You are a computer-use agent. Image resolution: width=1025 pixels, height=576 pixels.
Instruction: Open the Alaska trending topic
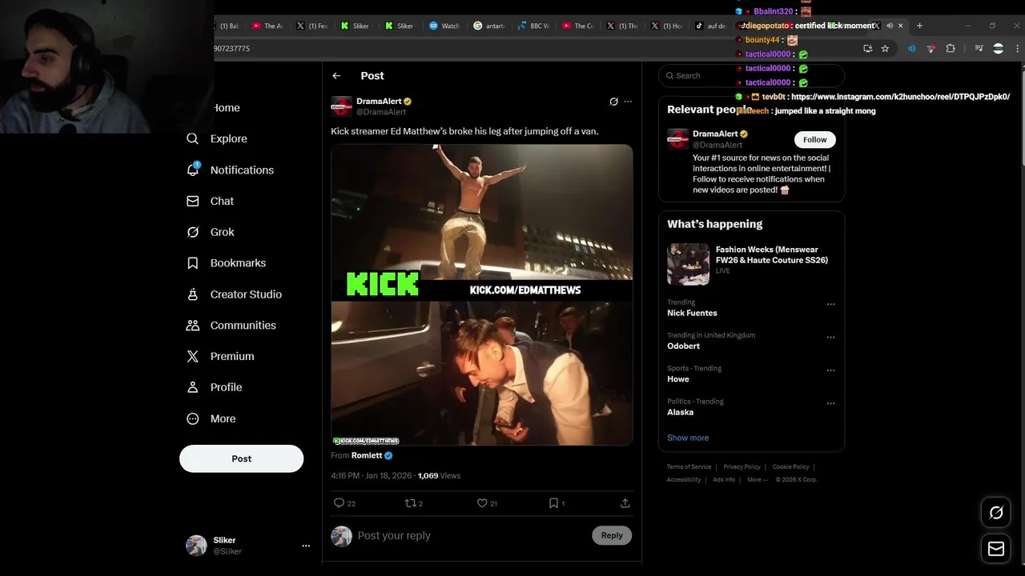680,412
